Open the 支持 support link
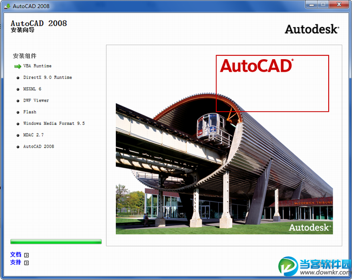Image resolution: width=352 pixels, height=280 pixels. [x=16, y=262]
